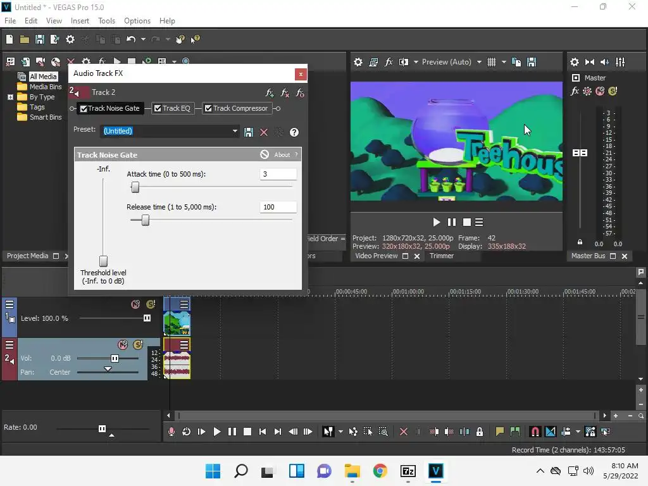648x486 pixels.
Task: Click the Undo arrow icon
Action: 131,39
